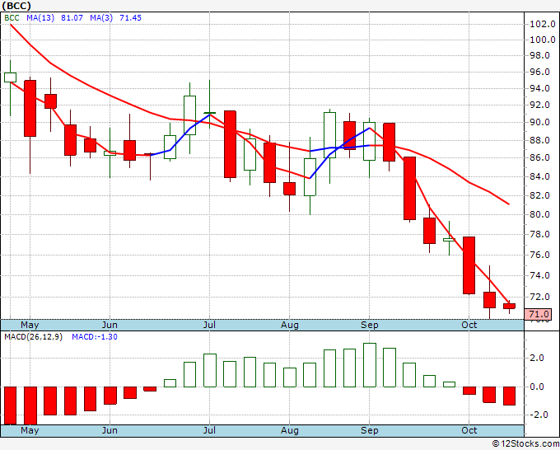This screenshot has width=560, height=450.
Task: Select the green BCC legend label
Action: pyautogui.click(x=12, y=18)
